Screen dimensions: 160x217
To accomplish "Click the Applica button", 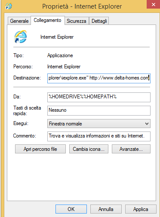I will point(141,209).
